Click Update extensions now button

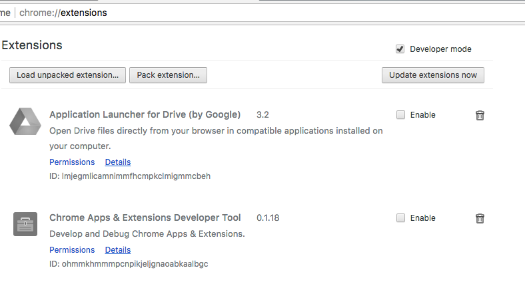[432, 75]
